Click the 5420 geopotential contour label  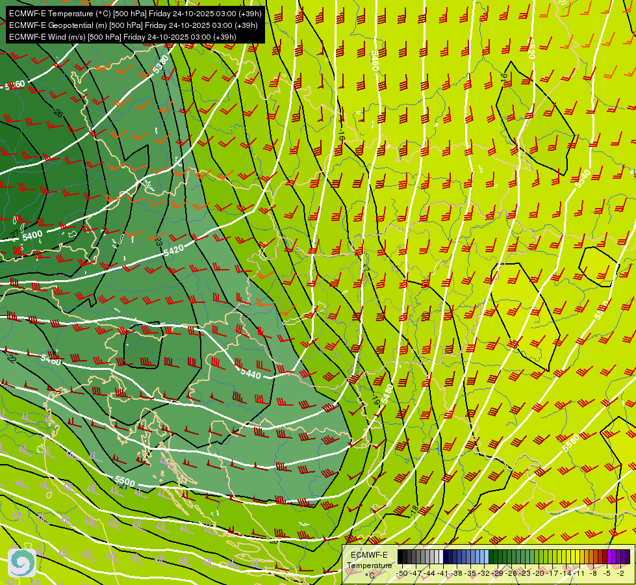pyautogui.click(x=173, y=250)
